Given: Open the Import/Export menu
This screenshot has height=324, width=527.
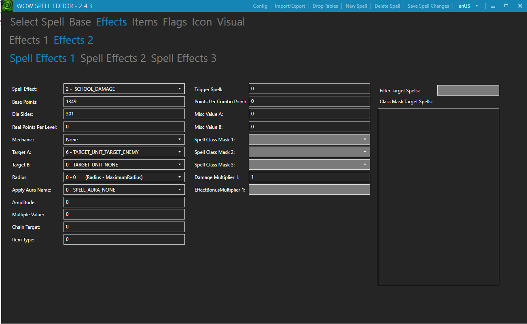Looking at the screenshot, I should click(x=290, y=6).
